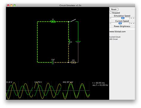Nudge Simulation Speed right with arrow
This screenshot has height=108, width=141.
[x=134, y=18]
